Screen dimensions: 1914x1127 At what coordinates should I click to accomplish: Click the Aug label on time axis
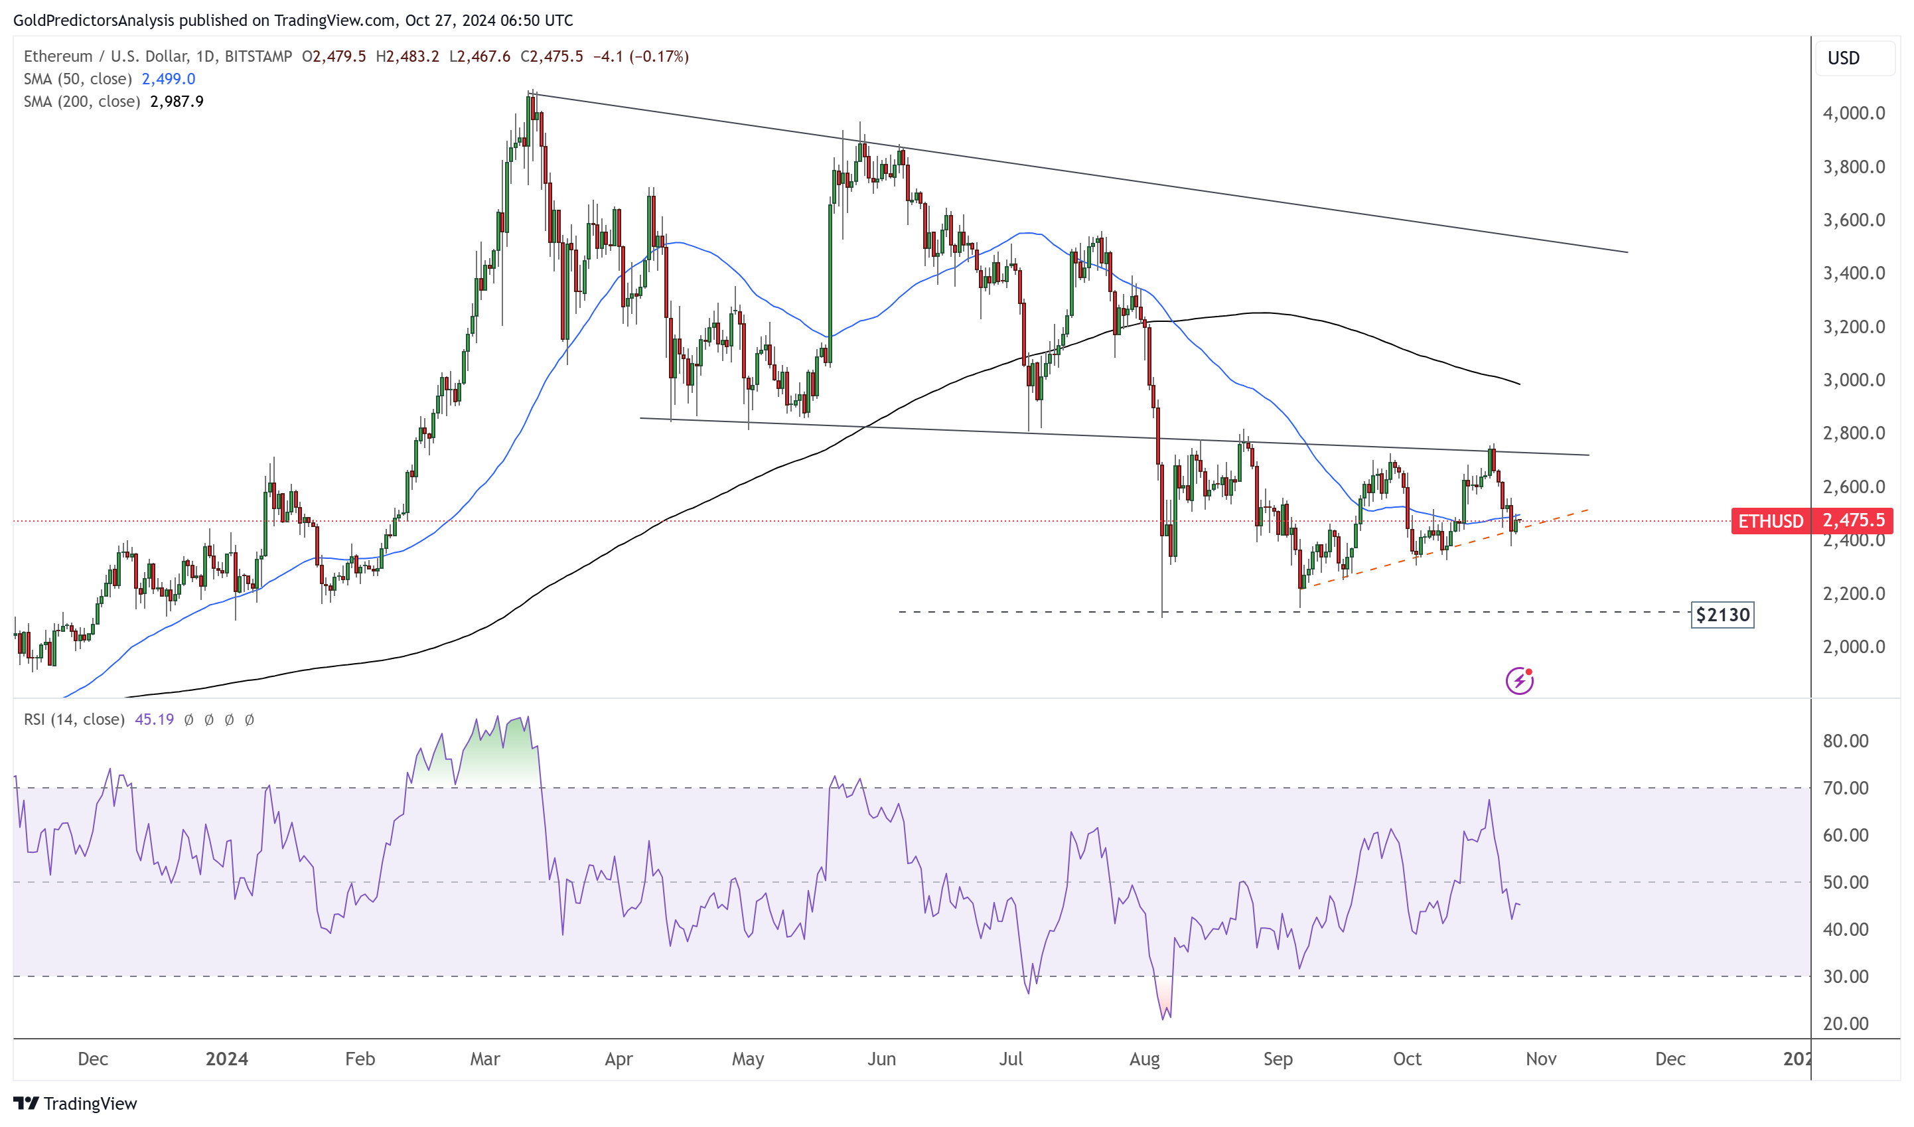pyautogui.click(x=1144, y=1059)
